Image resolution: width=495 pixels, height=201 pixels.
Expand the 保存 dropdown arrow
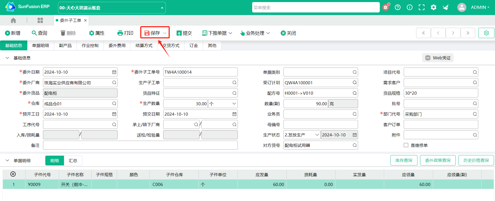click(x=165, y=33)
